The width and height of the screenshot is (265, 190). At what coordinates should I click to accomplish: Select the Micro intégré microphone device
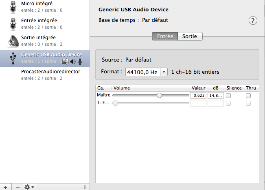pyautogui.click(x=39, y=6)
